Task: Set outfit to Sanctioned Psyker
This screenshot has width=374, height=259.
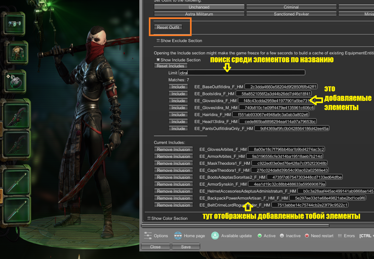Action: click(x=291, y=14)
